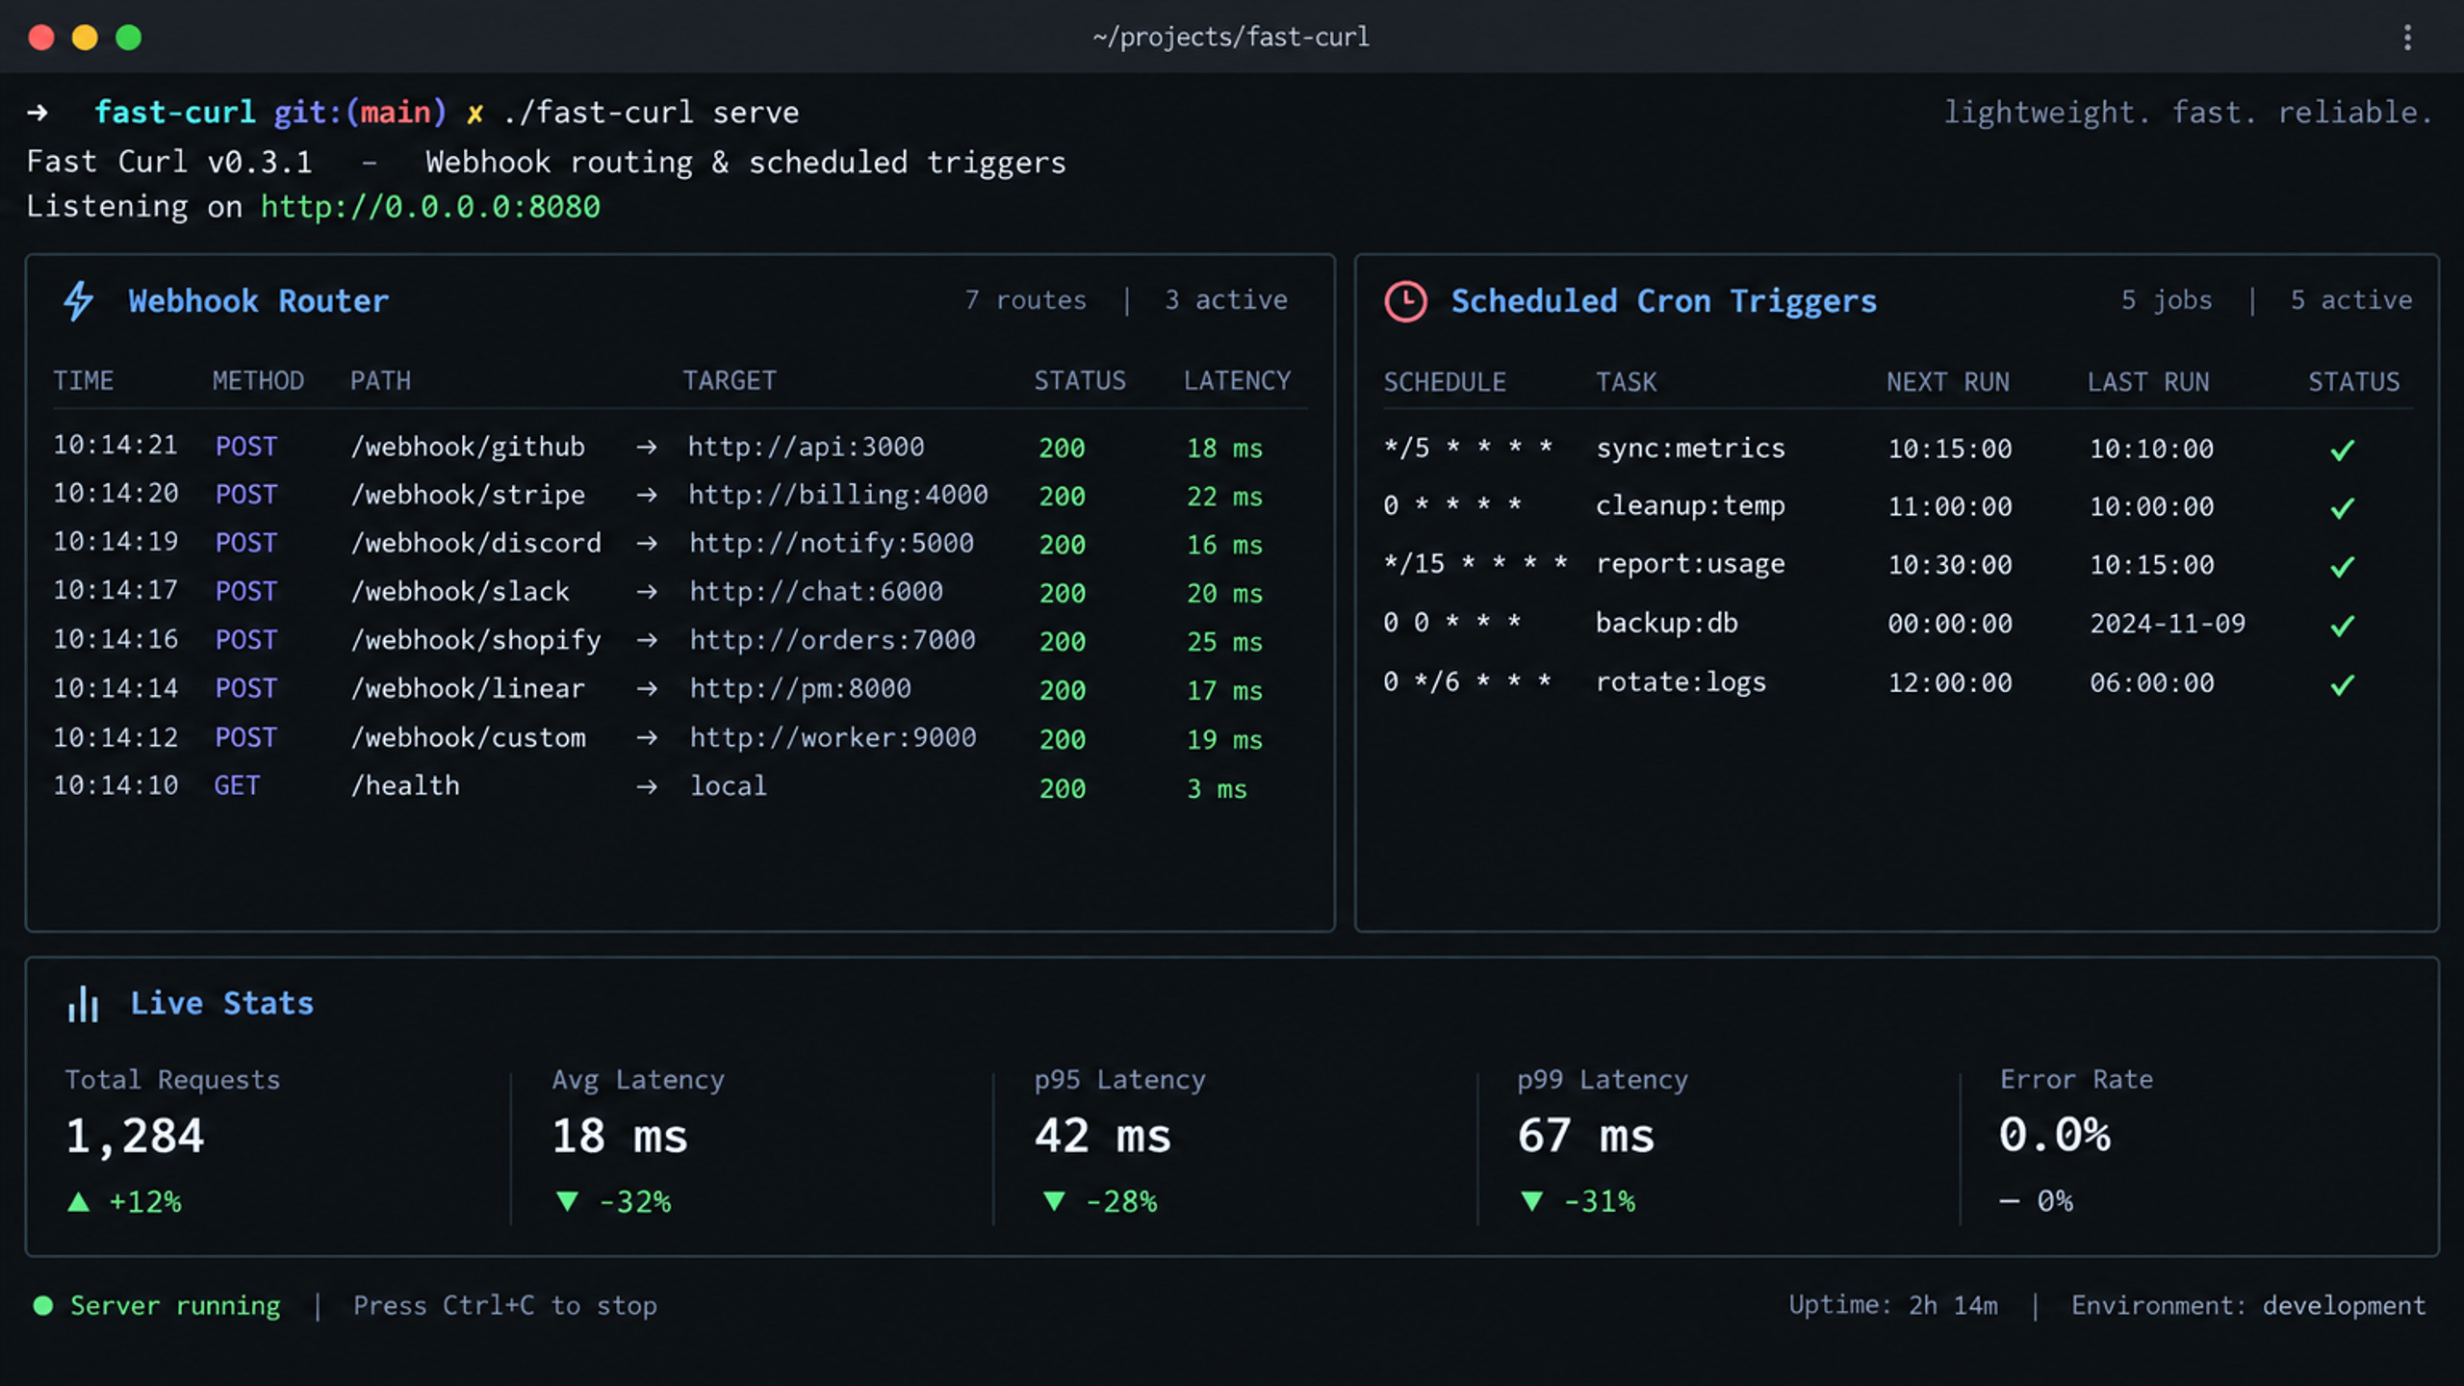Click the checkmark for backup:db job

2343,626
